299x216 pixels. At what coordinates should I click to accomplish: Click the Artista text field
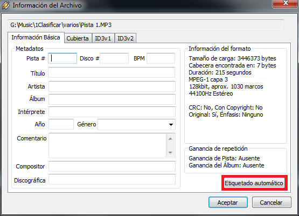pos(112,86)
